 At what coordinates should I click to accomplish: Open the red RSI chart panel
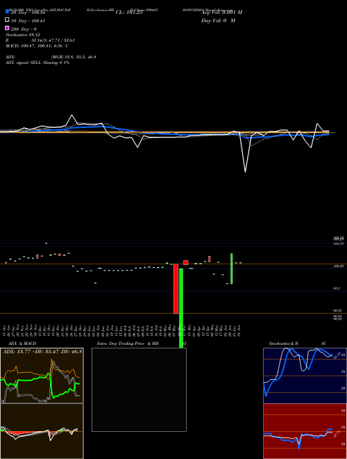(x=305, y=431)
